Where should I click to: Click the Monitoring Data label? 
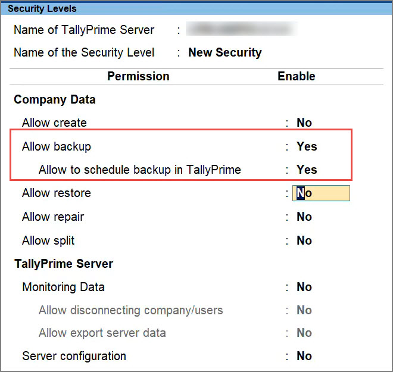pyautogui.click(x=63, y=287)
